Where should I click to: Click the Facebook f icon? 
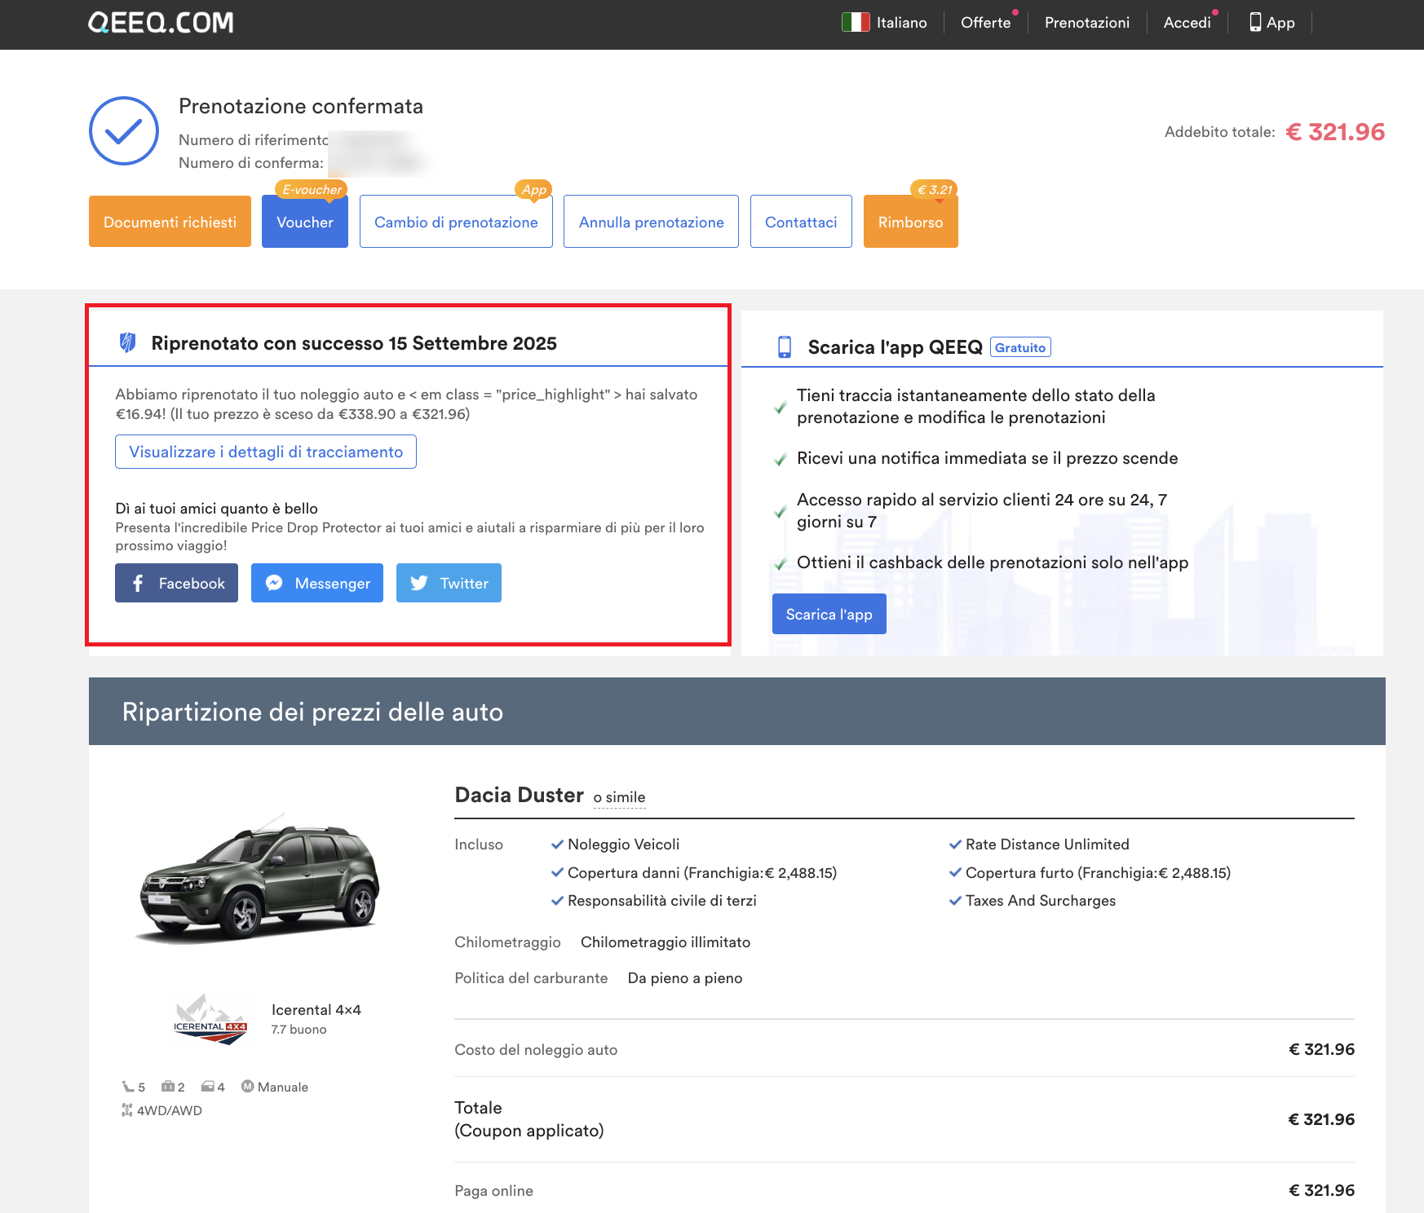click(x=138, y=583)
